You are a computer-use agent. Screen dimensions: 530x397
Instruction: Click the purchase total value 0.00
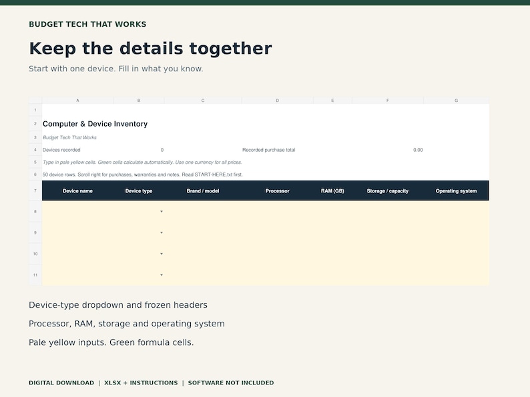tap(418, 150)
